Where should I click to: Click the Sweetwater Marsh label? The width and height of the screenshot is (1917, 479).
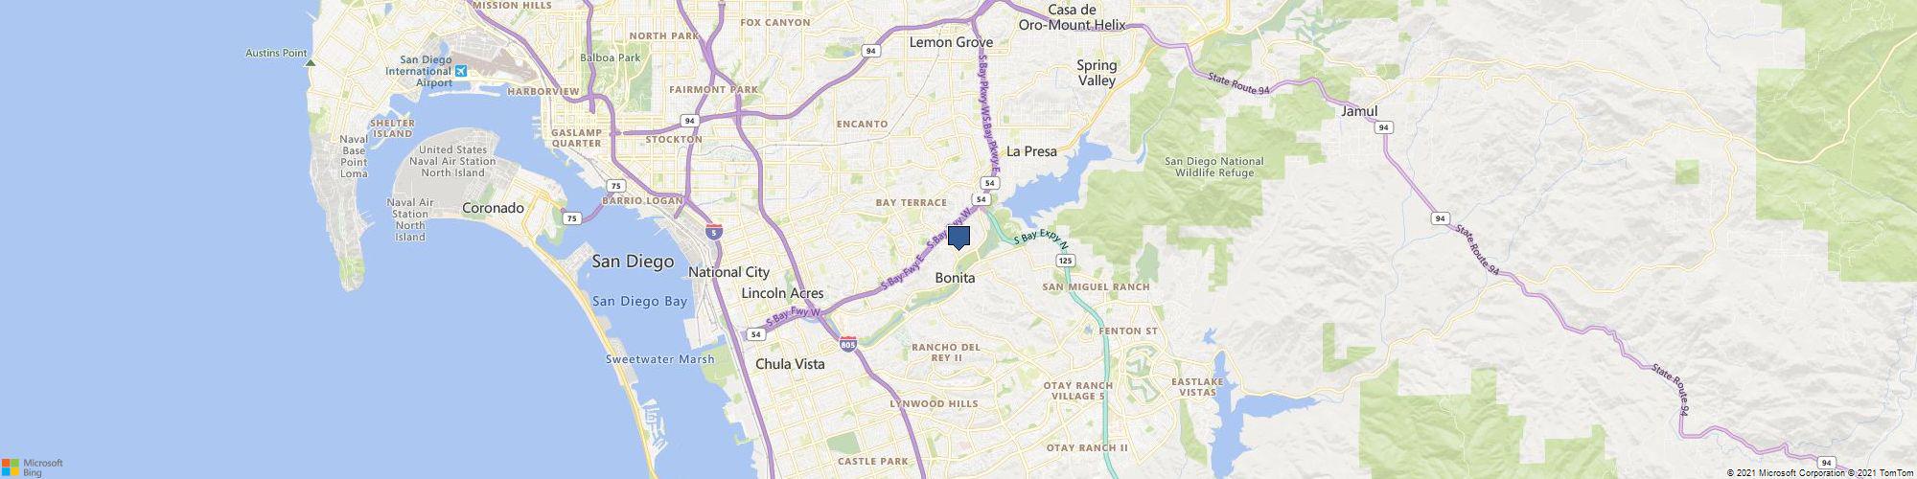660,359
